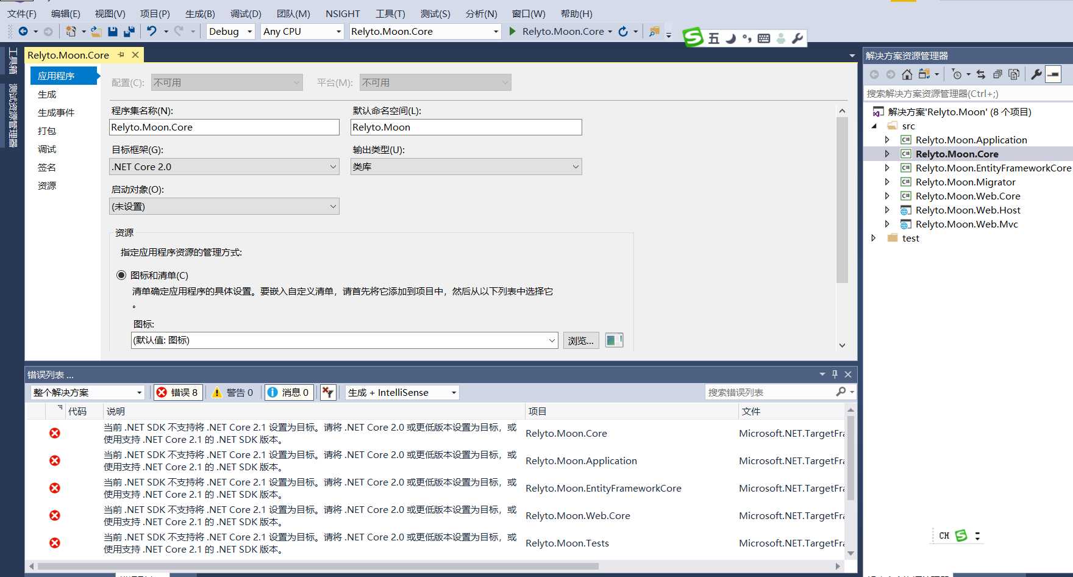Click the find in files toolbar icon
Image resolution: width=1073 pixels, height=577 pixels.
coord(654,31)
